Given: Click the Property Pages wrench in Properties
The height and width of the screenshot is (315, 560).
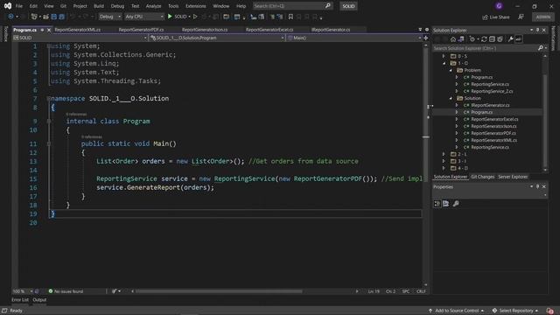Looking at the screenshot, I should [456, 204].
